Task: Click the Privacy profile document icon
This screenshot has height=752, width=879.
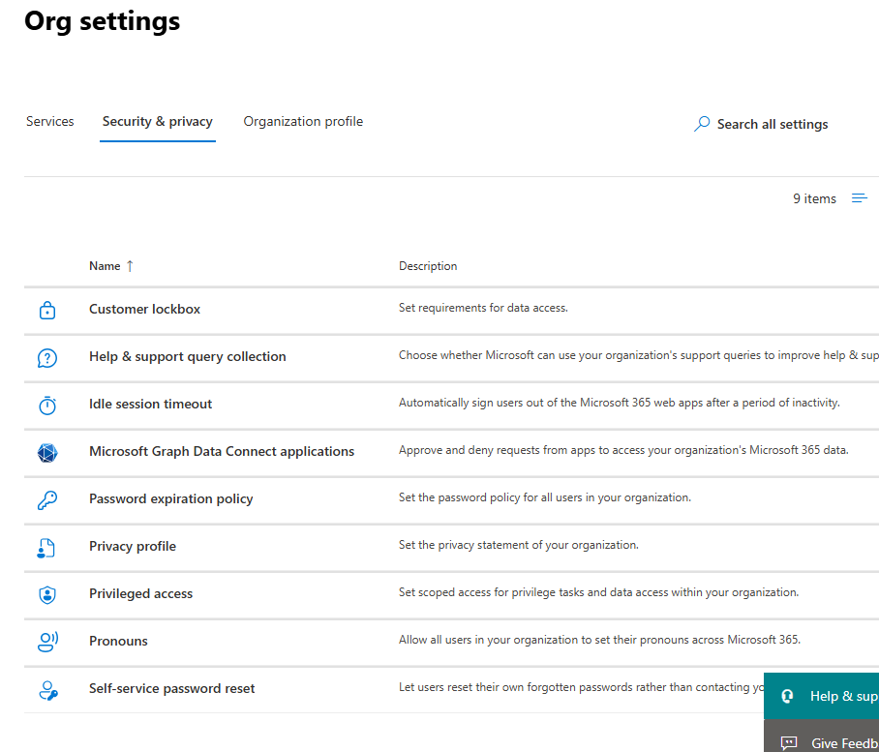Action: click(46, 547)
